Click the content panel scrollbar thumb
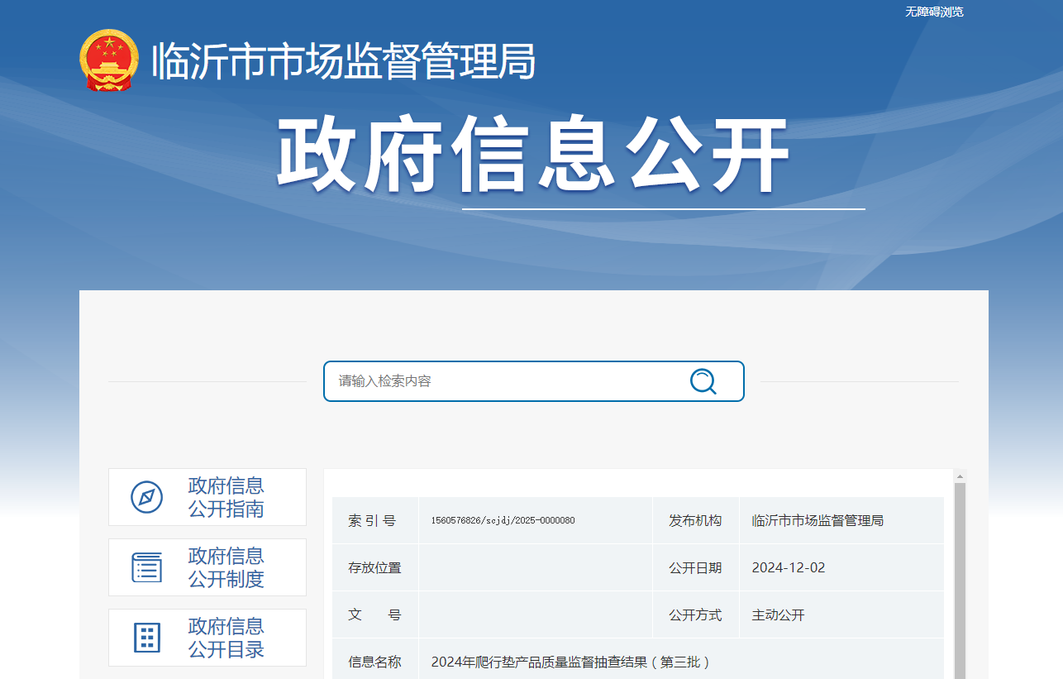Screen dimensions: 1063x679 click(x=960, y=581)
